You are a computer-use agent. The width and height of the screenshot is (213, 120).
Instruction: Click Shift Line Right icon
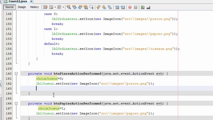(123, 7)
